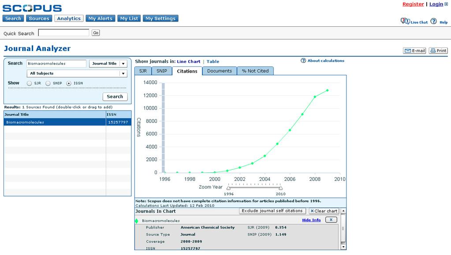The height and width of the screenshot is (255, 451).
Task: Click the Print button
Action: pyautogui.click(x=438, y=51)
